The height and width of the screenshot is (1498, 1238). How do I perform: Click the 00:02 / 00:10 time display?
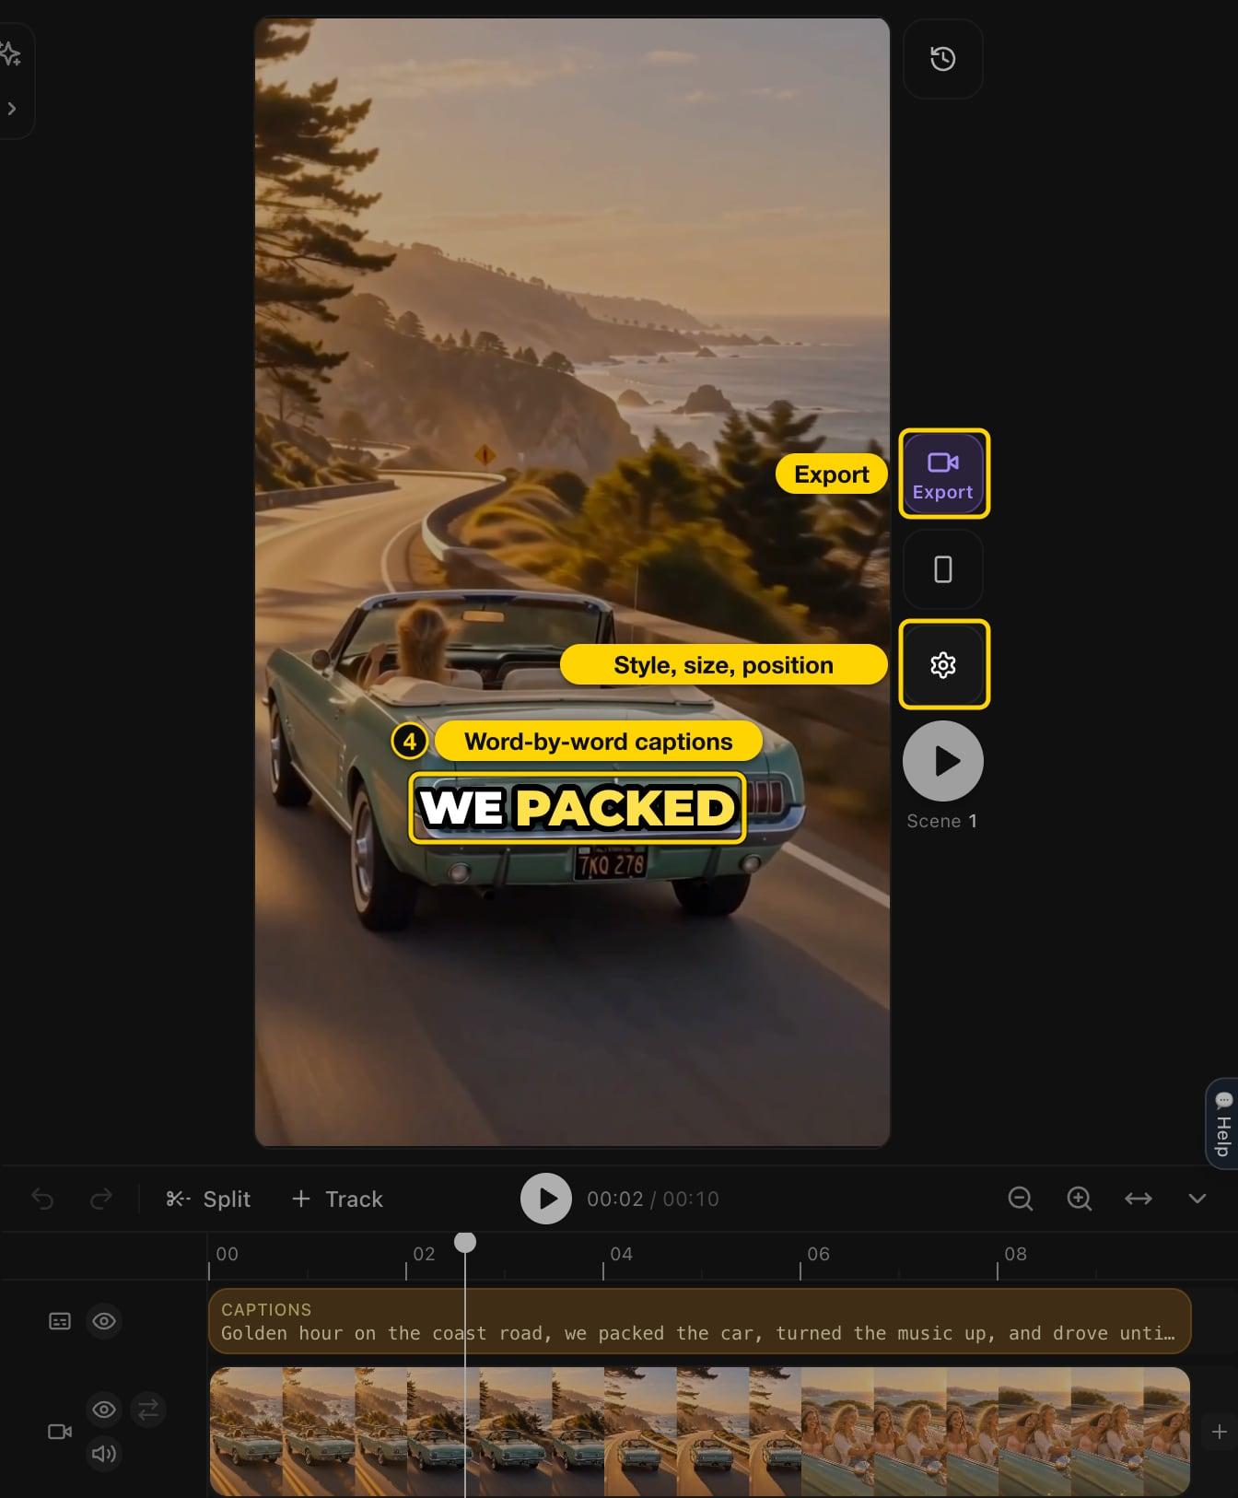[653, 1199]
